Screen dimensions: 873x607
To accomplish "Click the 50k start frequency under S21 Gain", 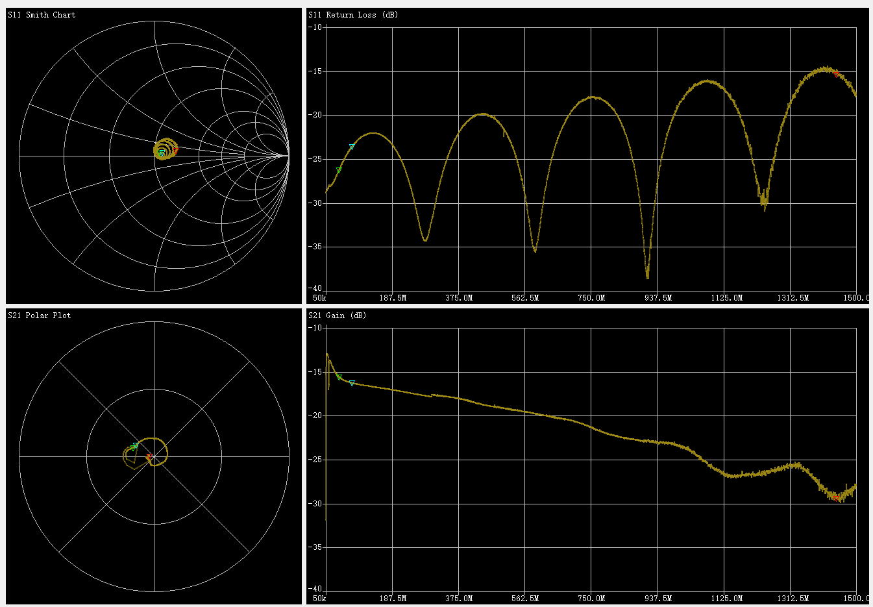I will click(319, 599).
